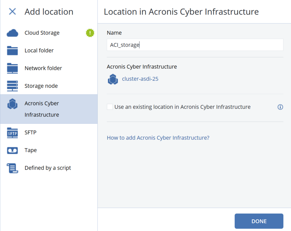This screenshot has height=231, width=291.
Task: Choose SFTP location type
Action: pos(49,133)
